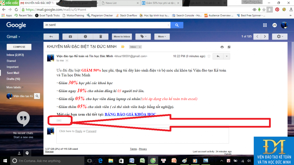The height and width of the screenshot is (165, 294).
Task: Click the Cortana search box
Action: (x=47, y=161)
